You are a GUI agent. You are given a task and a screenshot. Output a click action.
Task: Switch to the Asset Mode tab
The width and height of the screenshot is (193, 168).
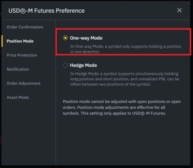tap(18, 97)
